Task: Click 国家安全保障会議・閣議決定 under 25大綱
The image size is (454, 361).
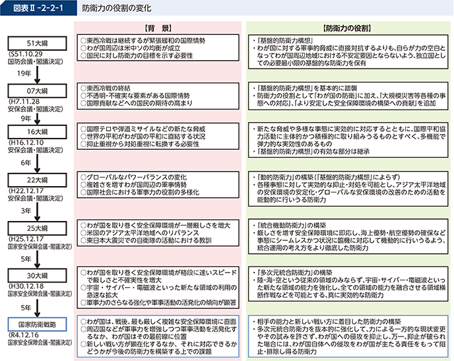Action: pyautogui.click(x=40, y=246)
